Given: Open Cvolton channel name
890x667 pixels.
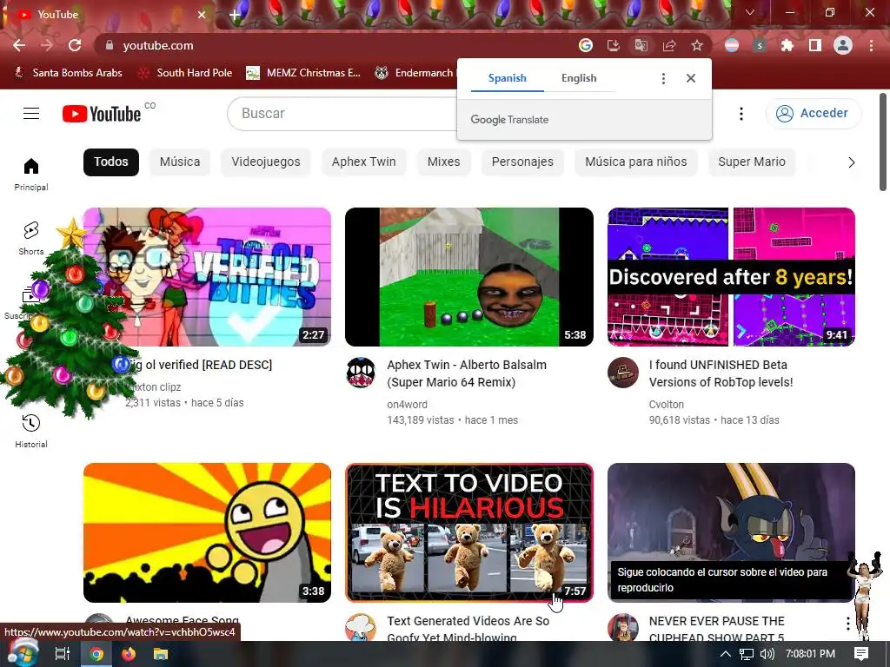Looking at the screenshot, I should coord(667,405).
